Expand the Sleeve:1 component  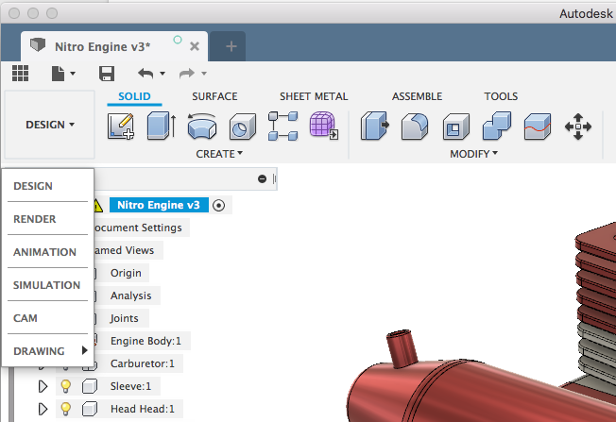tap(42, 386)
